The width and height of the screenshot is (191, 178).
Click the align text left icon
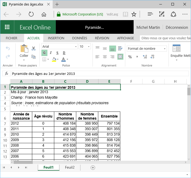tap(97, 57)
